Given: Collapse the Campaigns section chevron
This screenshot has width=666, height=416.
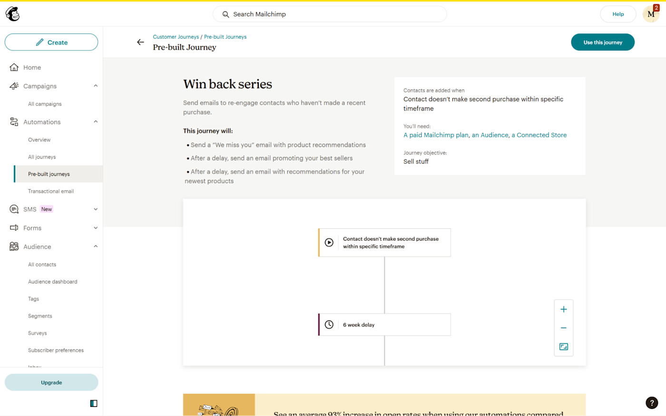Looking at the screenshot, I should (96, 86).
